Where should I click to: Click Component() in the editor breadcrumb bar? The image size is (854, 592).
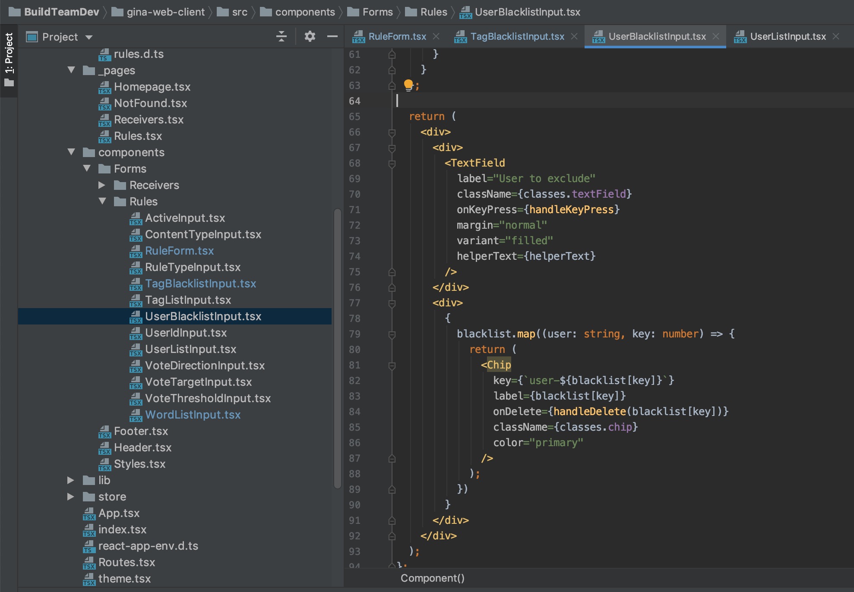pos(432,578)
